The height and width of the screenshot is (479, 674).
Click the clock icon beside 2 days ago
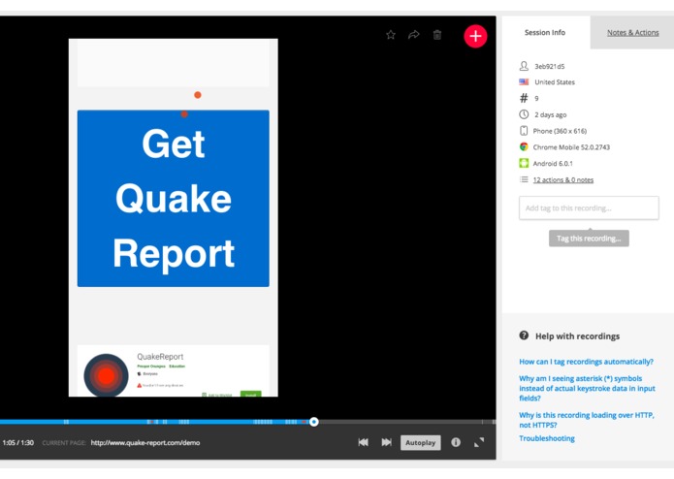pos(524,114)
